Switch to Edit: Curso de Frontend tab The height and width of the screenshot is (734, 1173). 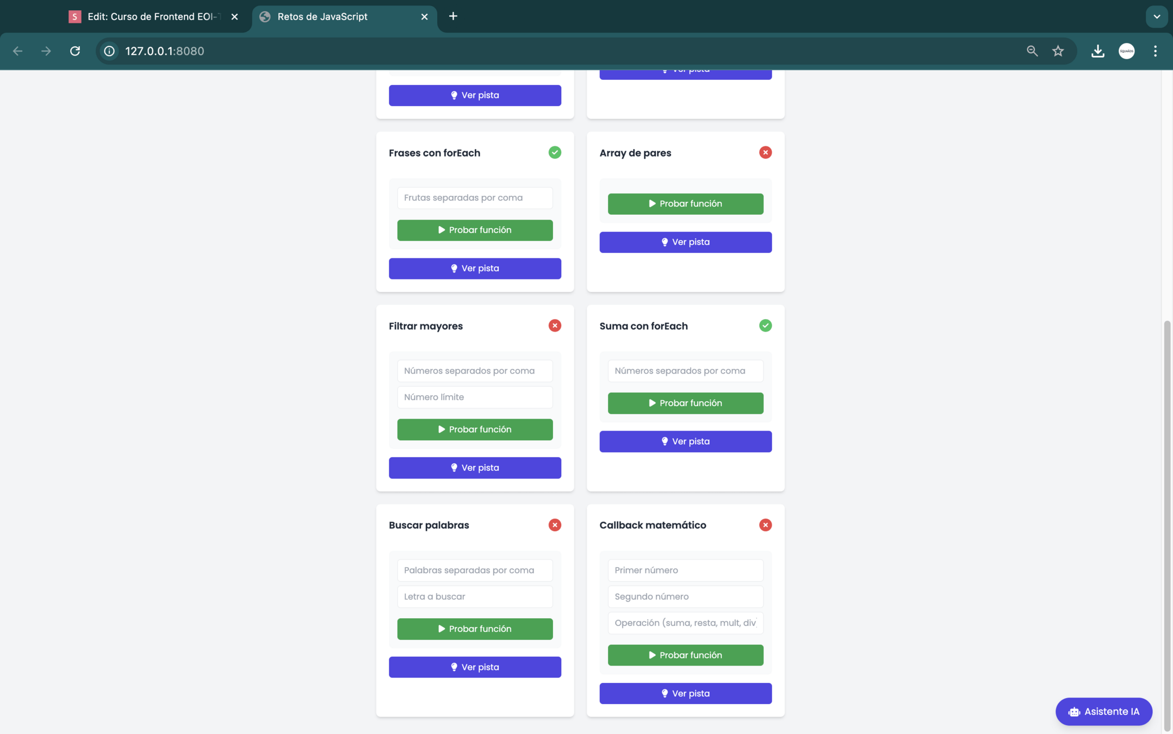[x=153, y=17]
